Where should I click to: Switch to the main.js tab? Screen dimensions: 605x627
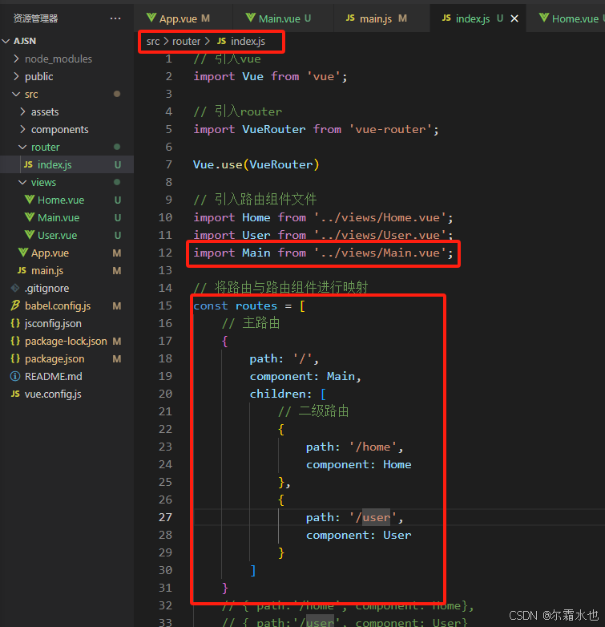pos(377,18)
